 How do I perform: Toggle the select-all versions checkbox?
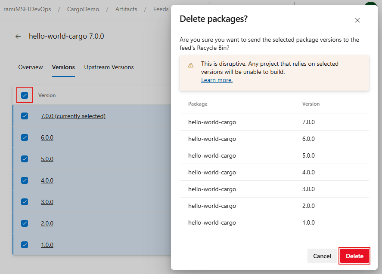click(x=25, y=95)
